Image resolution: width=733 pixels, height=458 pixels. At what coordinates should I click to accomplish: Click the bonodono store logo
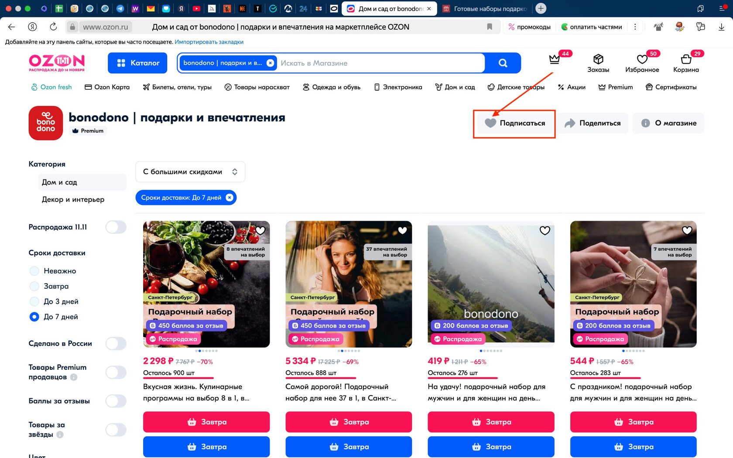pyautogui.click(x=46, y=123)
